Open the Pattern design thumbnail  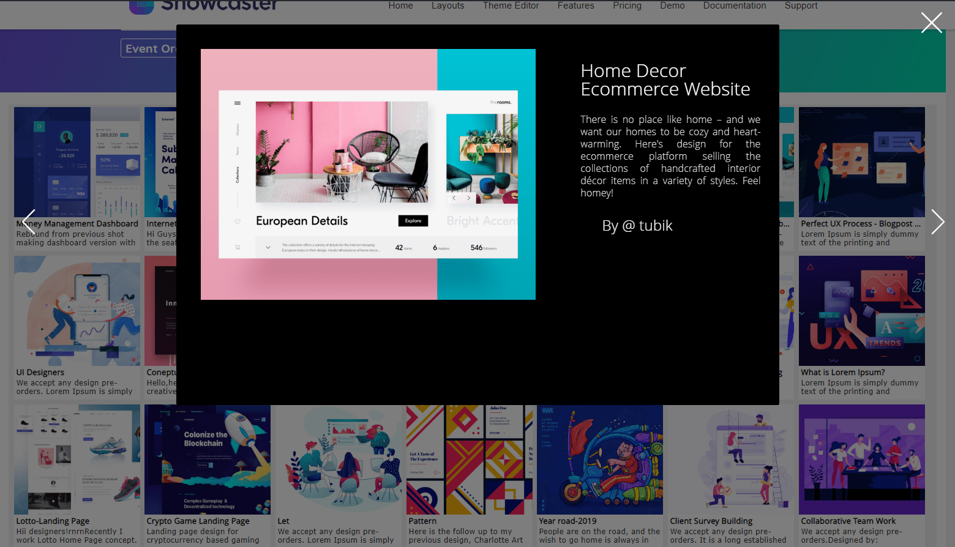470,460
